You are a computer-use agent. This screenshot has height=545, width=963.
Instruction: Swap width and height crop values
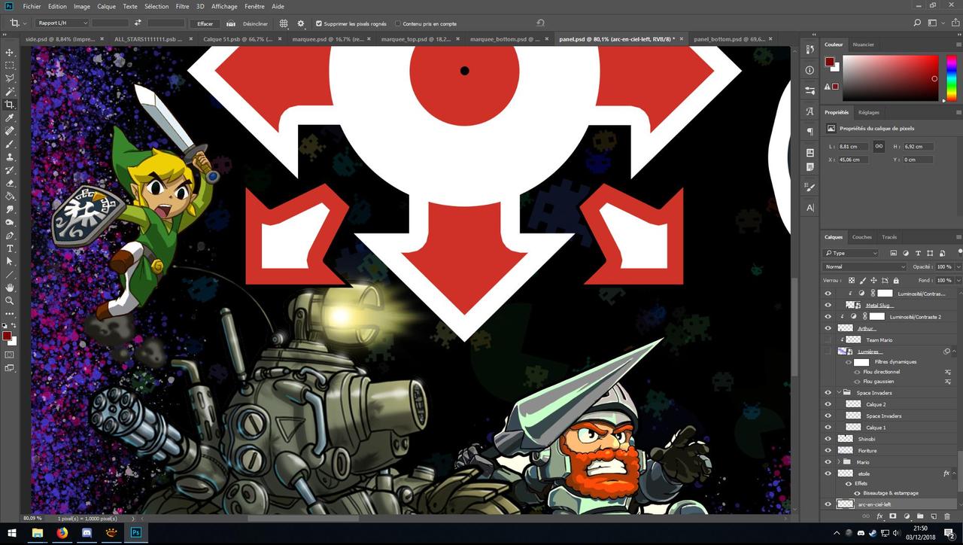point(138,23)
